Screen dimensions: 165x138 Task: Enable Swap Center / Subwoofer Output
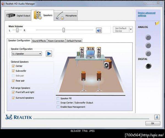58,103
